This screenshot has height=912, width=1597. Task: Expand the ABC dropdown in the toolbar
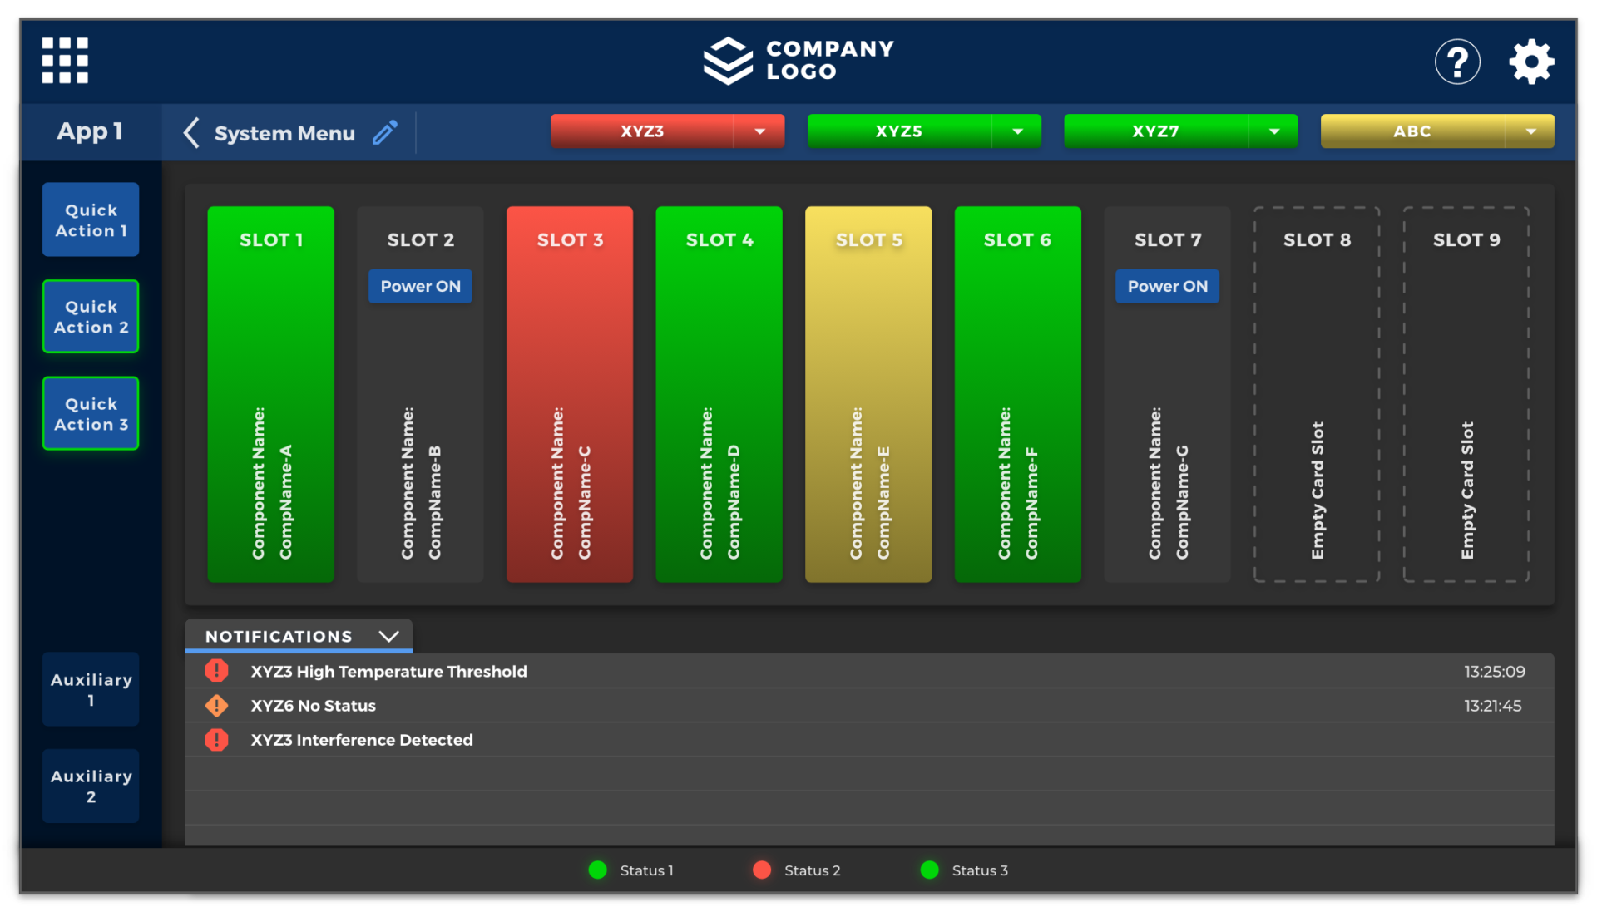coord(1536,131)
